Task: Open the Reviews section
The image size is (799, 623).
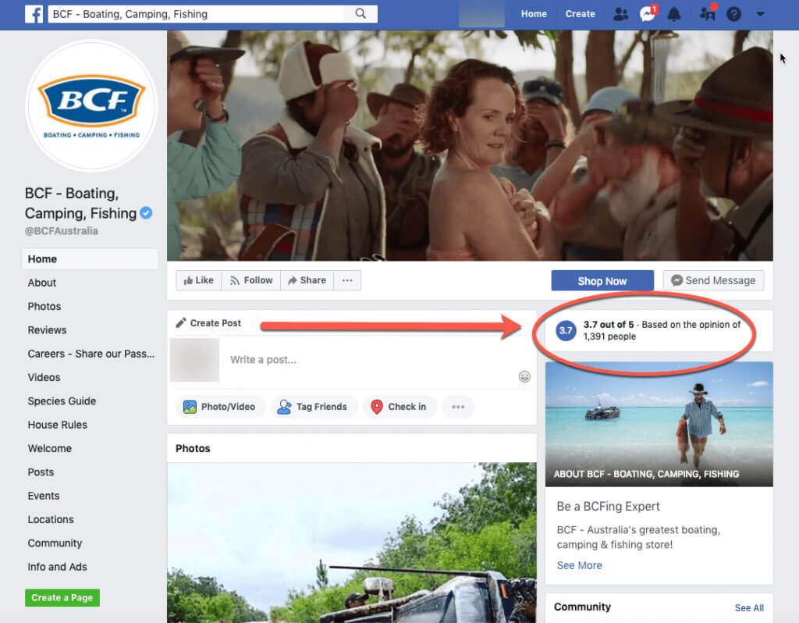Action: pos(47,330)
